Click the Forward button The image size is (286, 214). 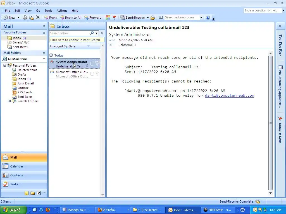click(x=93, y=18)
